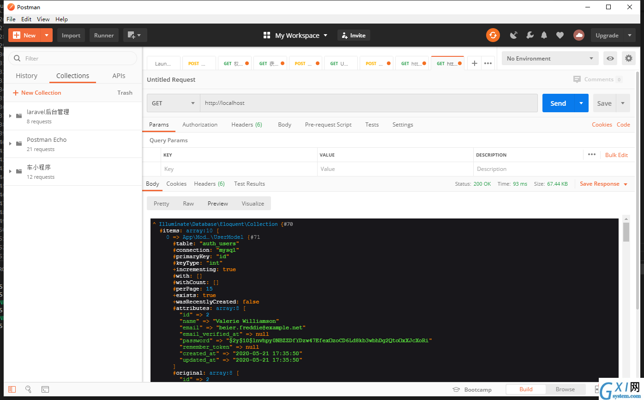
Task: Click the filter search magnifier icon
Action: tap(18, 58)
